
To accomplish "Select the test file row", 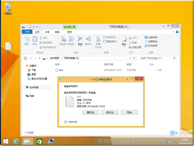I will pyautogui.click(x=109, y=70).
